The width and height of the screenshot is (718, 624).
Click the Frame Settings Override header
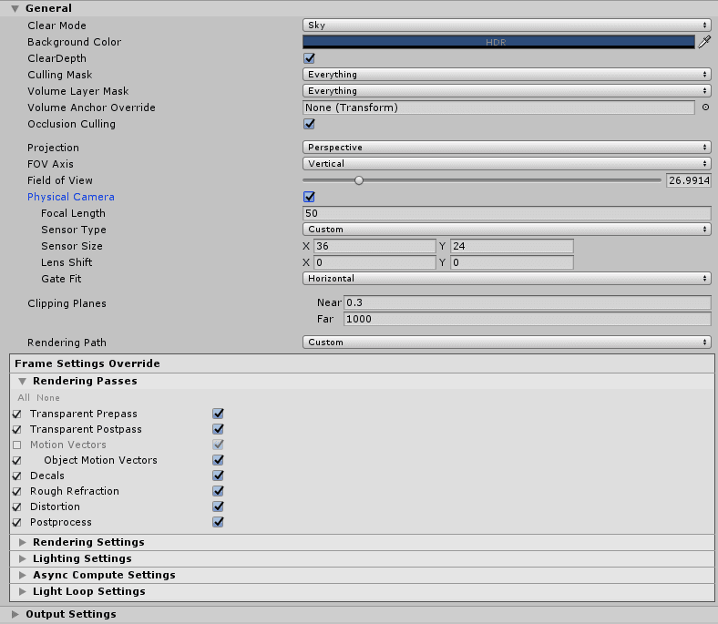pyautogui.click(x=87, y=363)
